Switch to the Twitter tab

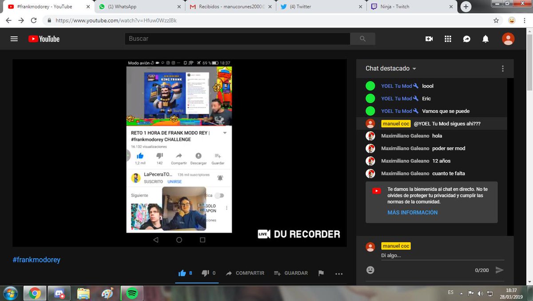point(321,7)
